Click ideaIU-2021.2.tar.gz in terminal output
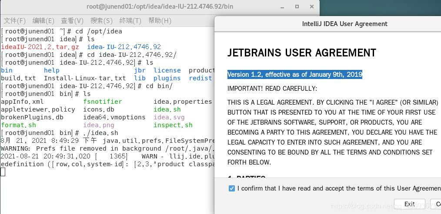The width and height of the screenshot is (441, 214). pos(40,47)
